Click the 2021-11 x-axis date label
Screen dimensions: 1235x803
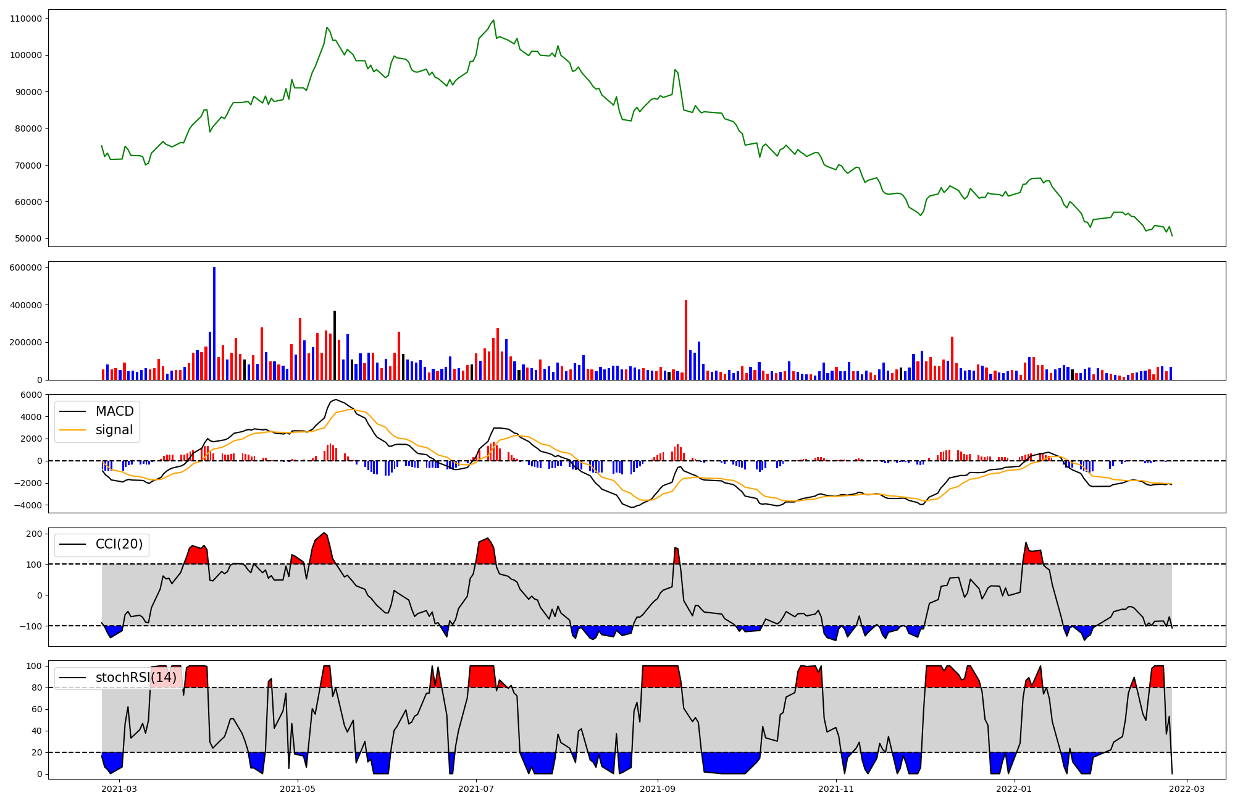tap(836, 789)
